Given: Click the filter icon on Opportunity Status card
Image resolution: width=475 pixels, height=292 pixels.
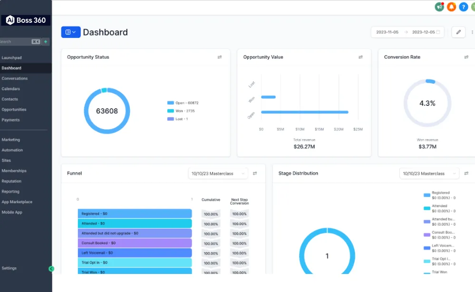Looking at the screenshot, I should click(x=220, y=57).
